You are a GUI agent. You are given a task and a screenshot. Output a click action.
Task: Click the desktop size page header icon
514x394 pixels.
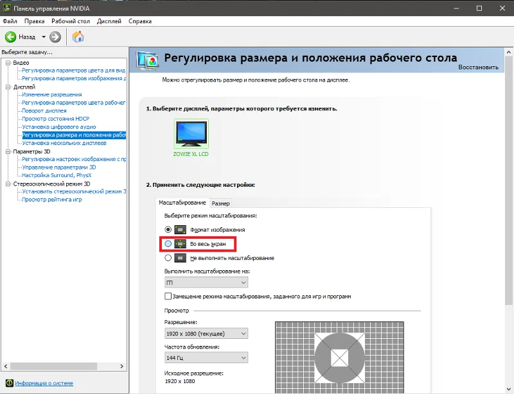tap(148, 61)
